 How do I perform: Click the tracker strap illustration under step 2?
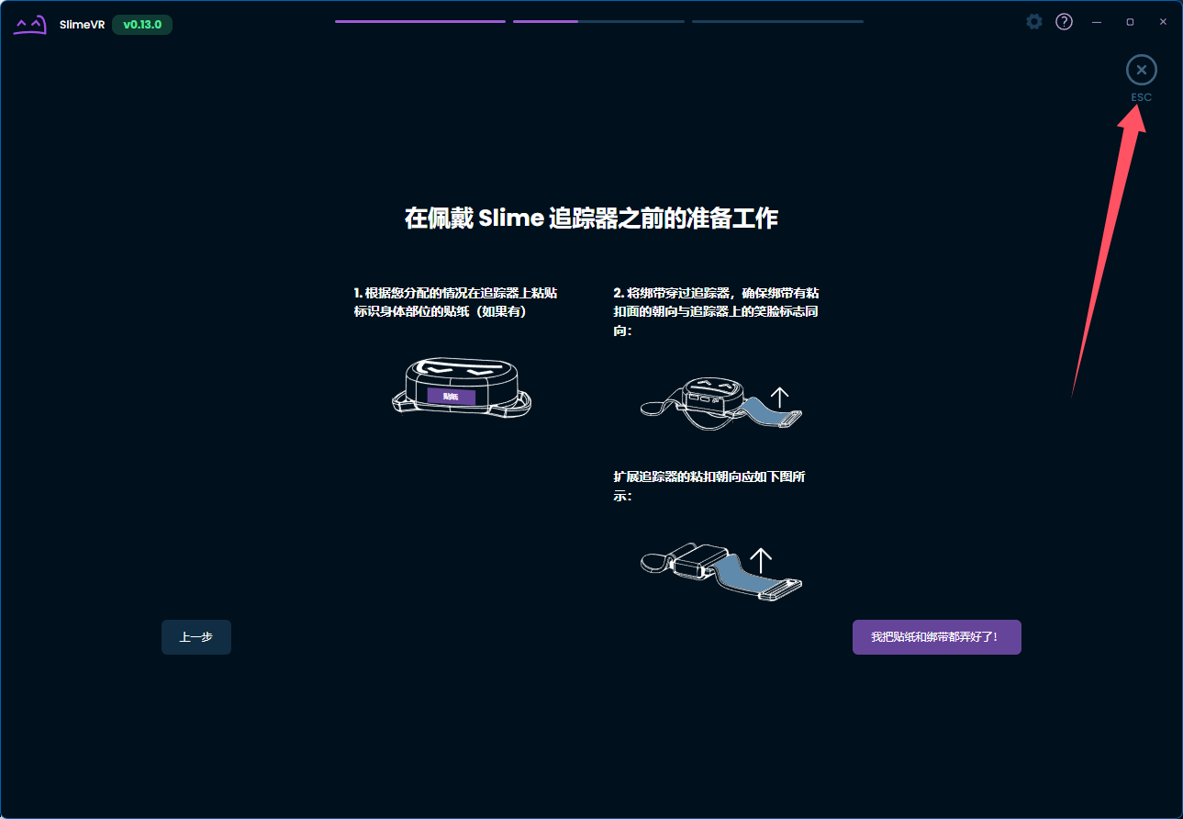pos(721,402)
